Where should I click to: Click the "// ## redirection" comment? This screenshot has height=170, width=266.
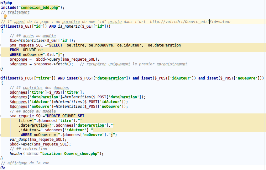point(28,149)
